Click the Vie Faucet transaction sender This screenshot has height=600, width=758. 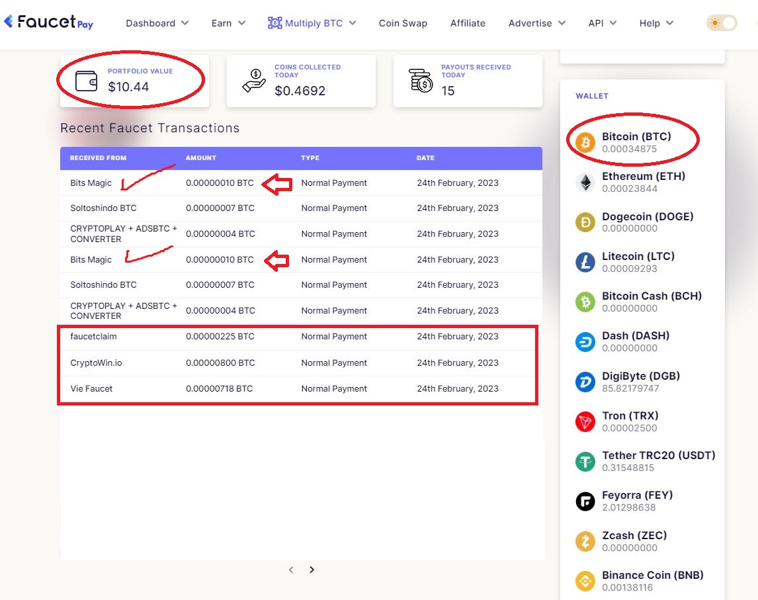pyautogui.click(x=91, y=389)
